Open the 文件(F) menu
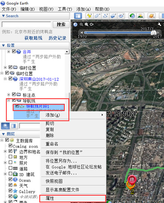Viewport: 164px width, 203px height. coord(9,9)
